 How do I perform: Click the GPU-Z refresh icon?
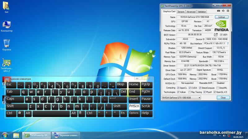point(223,11)
